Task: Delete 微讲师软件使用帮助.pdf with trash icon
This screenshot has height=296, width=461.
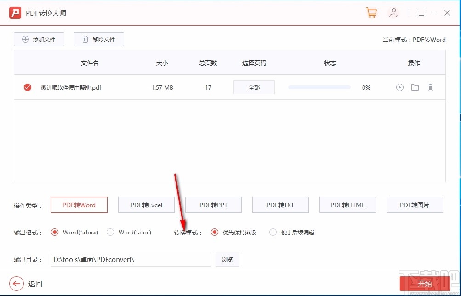Action: tap(430, 87)
